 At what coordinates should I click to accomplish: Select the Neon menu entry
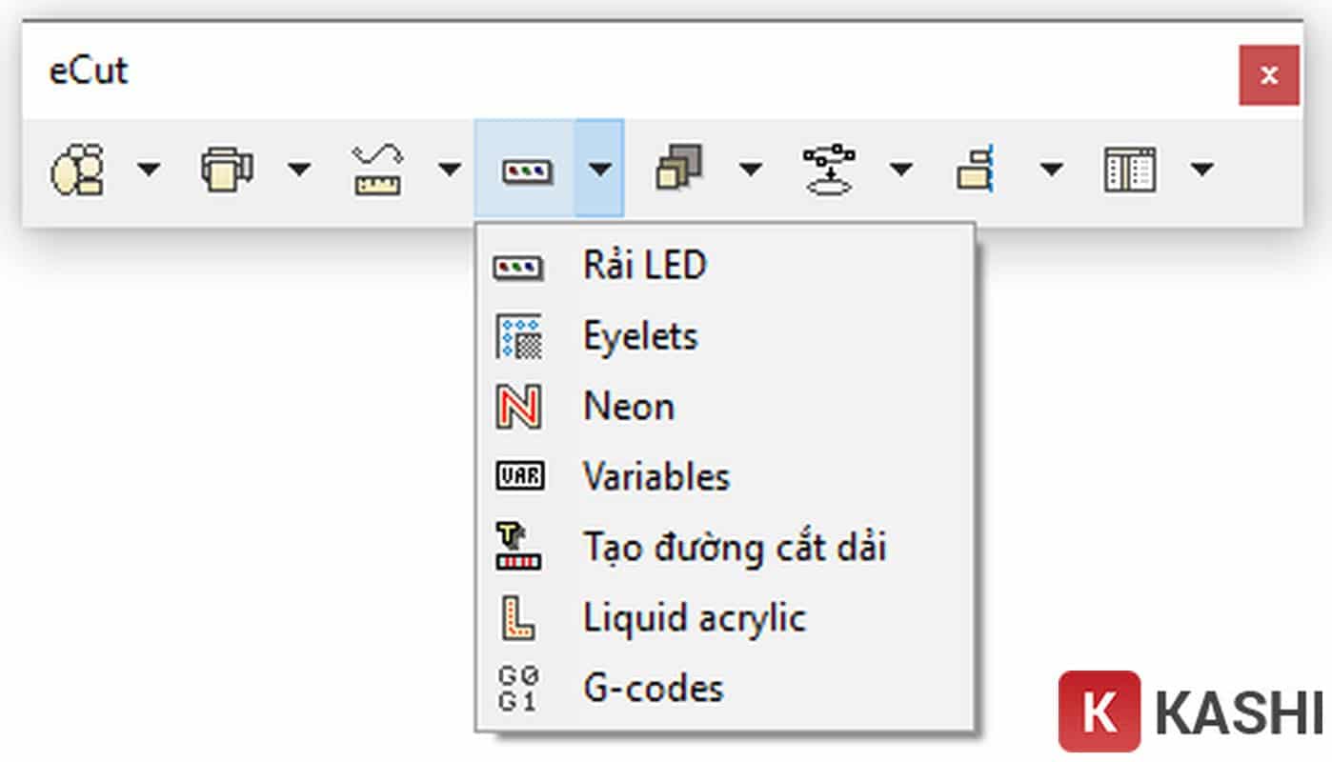(629, 407)
